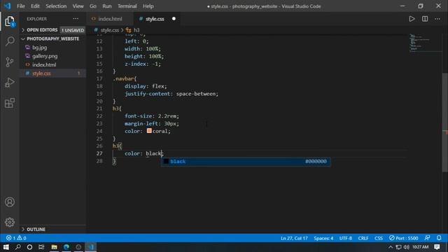The image size is (448, 252).
Task: Open the Edit menu
Action: tap(35, 6)
